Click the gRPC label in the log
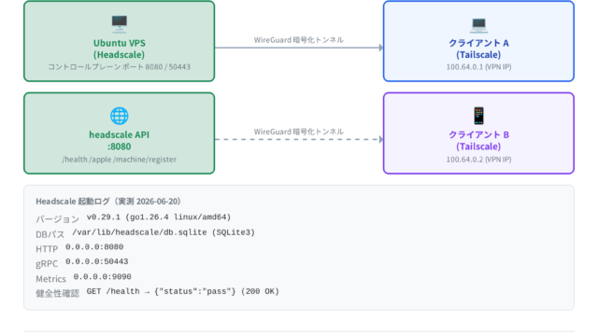598x336 pixels. point(47,263)
